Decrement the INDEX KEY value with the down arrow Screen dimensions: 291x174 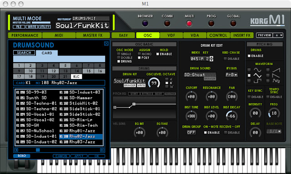(x=211, y=60)
